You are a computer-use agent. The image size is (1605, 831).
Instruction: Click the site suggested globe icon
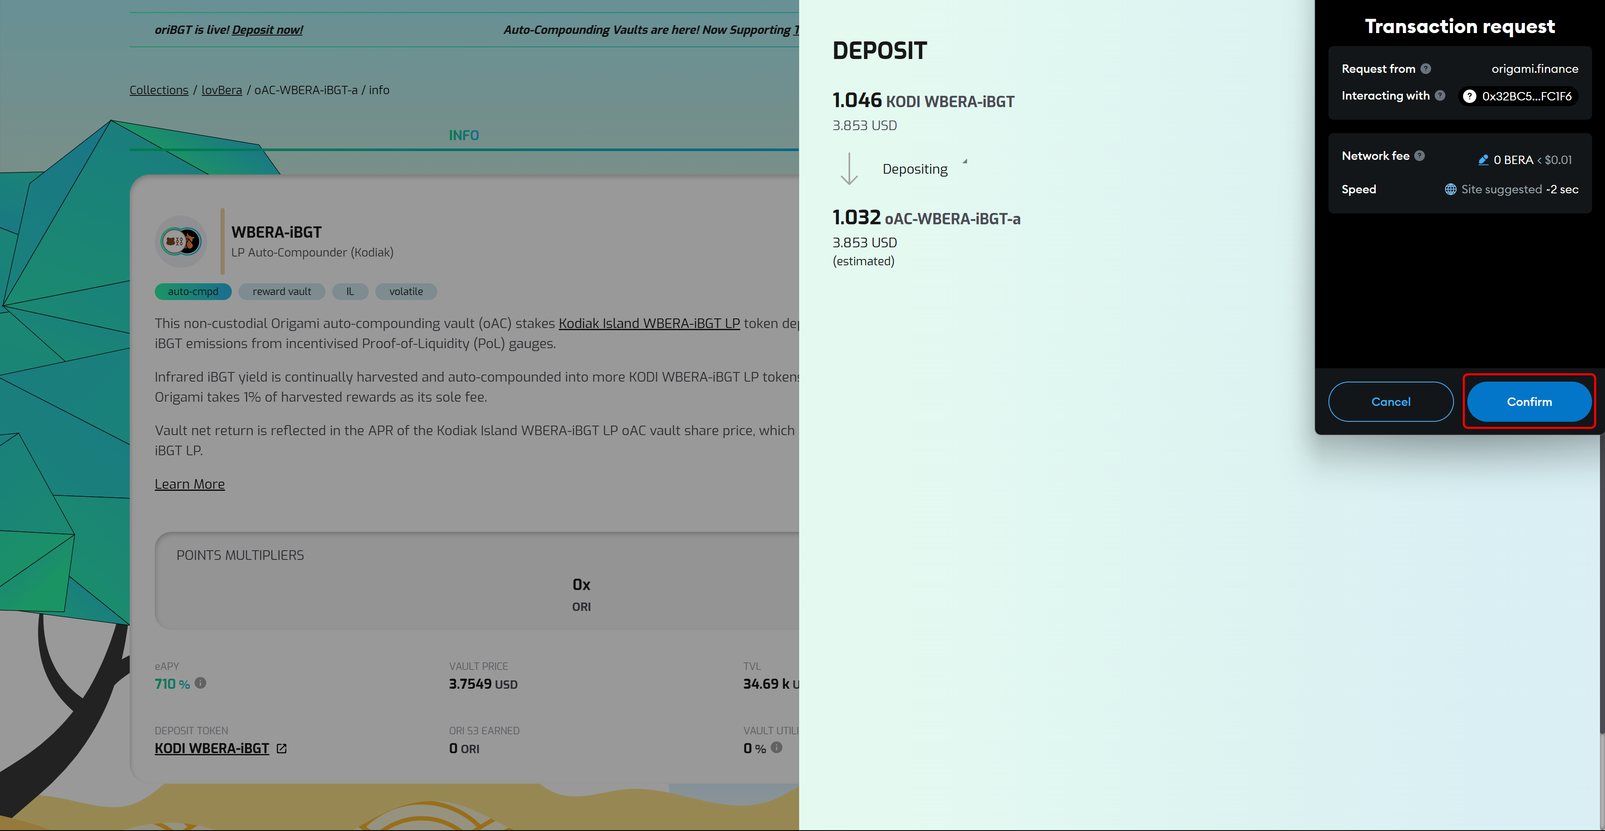pos(1451,190)
